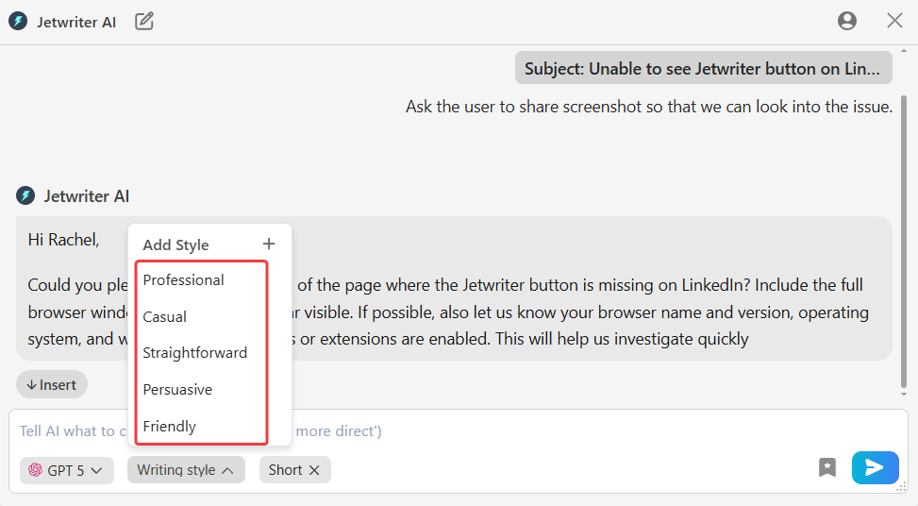Click the scrollbar down arrow
Viewport: 918px width, 506px height.
click(x=904, y=395)
